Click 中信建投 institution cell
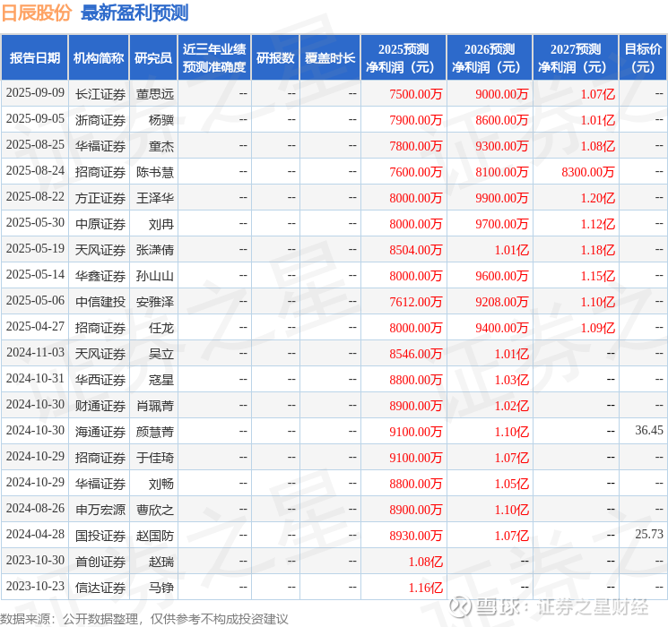The height and width of the screenshot is (627, 668). click(x=100, y=302)
